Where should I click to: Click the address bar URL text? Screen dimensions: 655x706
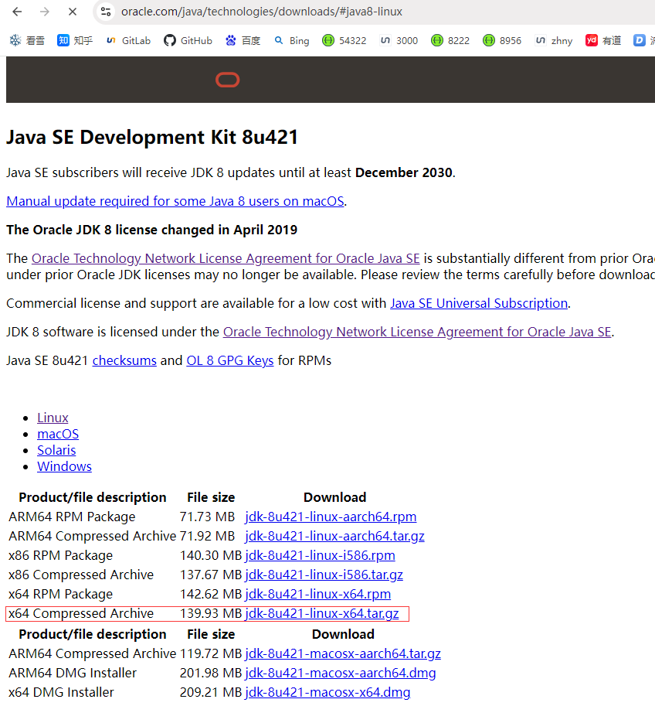pos(261,12)
